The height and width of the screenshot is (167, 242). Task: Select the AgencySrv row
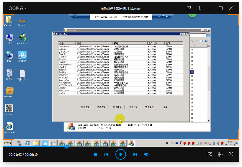click(x=120, y=80)
